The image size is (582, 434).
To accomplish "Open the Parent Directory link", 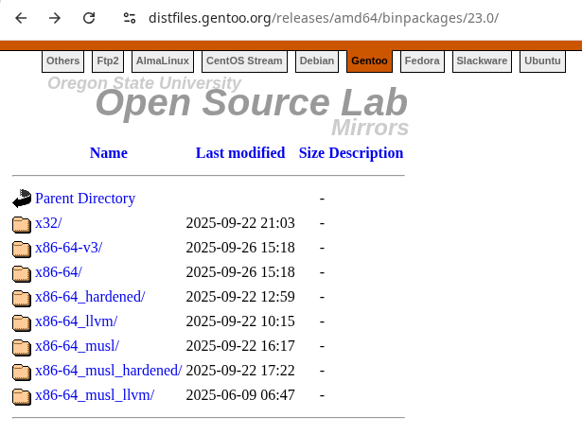I will point(85,199).
